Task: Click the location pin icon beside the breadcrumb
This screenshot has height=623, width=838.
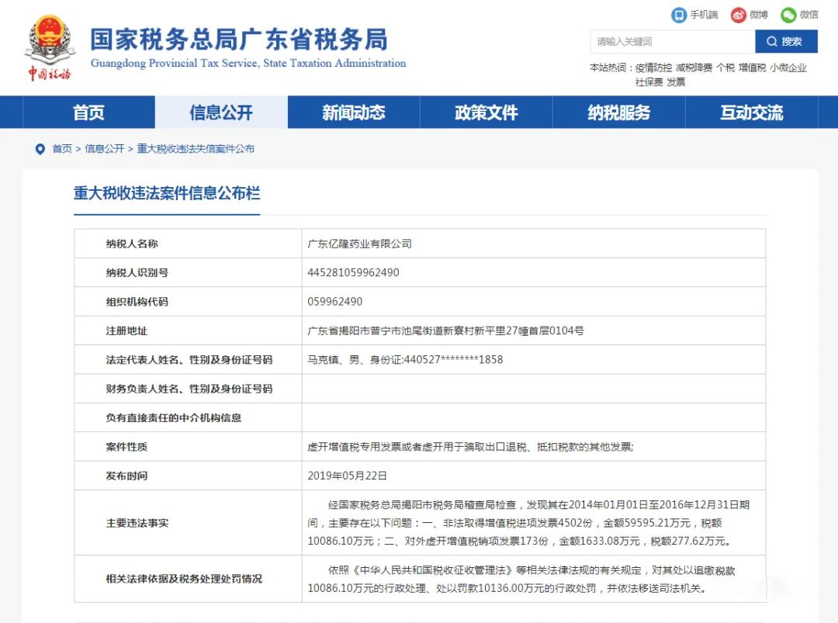Action: click(40, 149)
